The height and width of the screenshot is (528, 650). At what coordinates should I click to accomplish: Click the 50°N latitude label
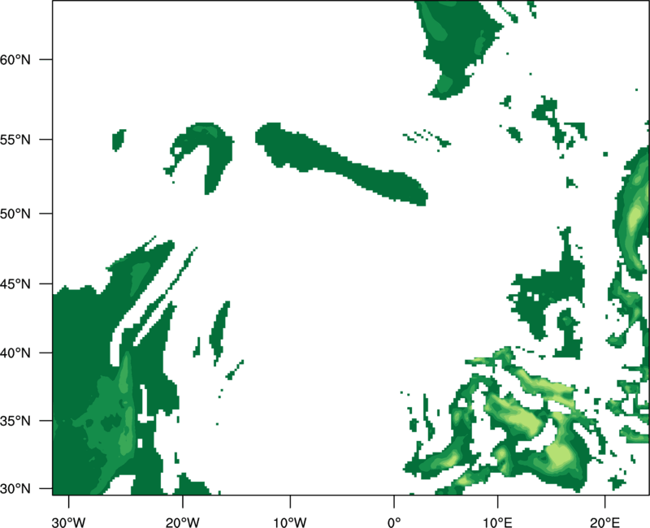point(15,214)
